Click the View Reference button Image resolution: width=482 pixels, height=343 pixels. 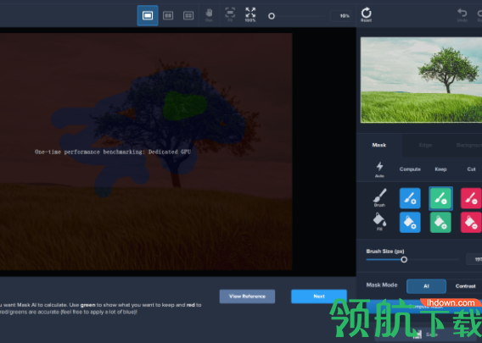(247, 296)
